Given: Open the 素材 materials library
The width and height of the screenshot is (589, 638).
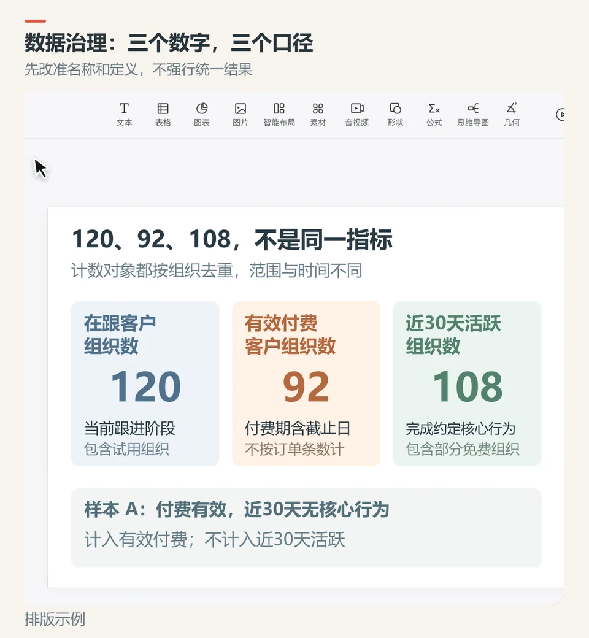Looking at the screenshot, I should (x=318, y=114).
